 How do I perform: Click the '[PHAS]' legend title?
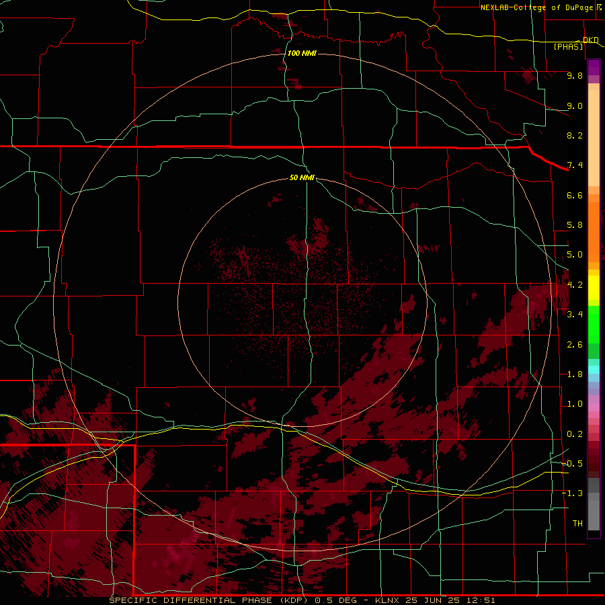(x=568, y=46)
